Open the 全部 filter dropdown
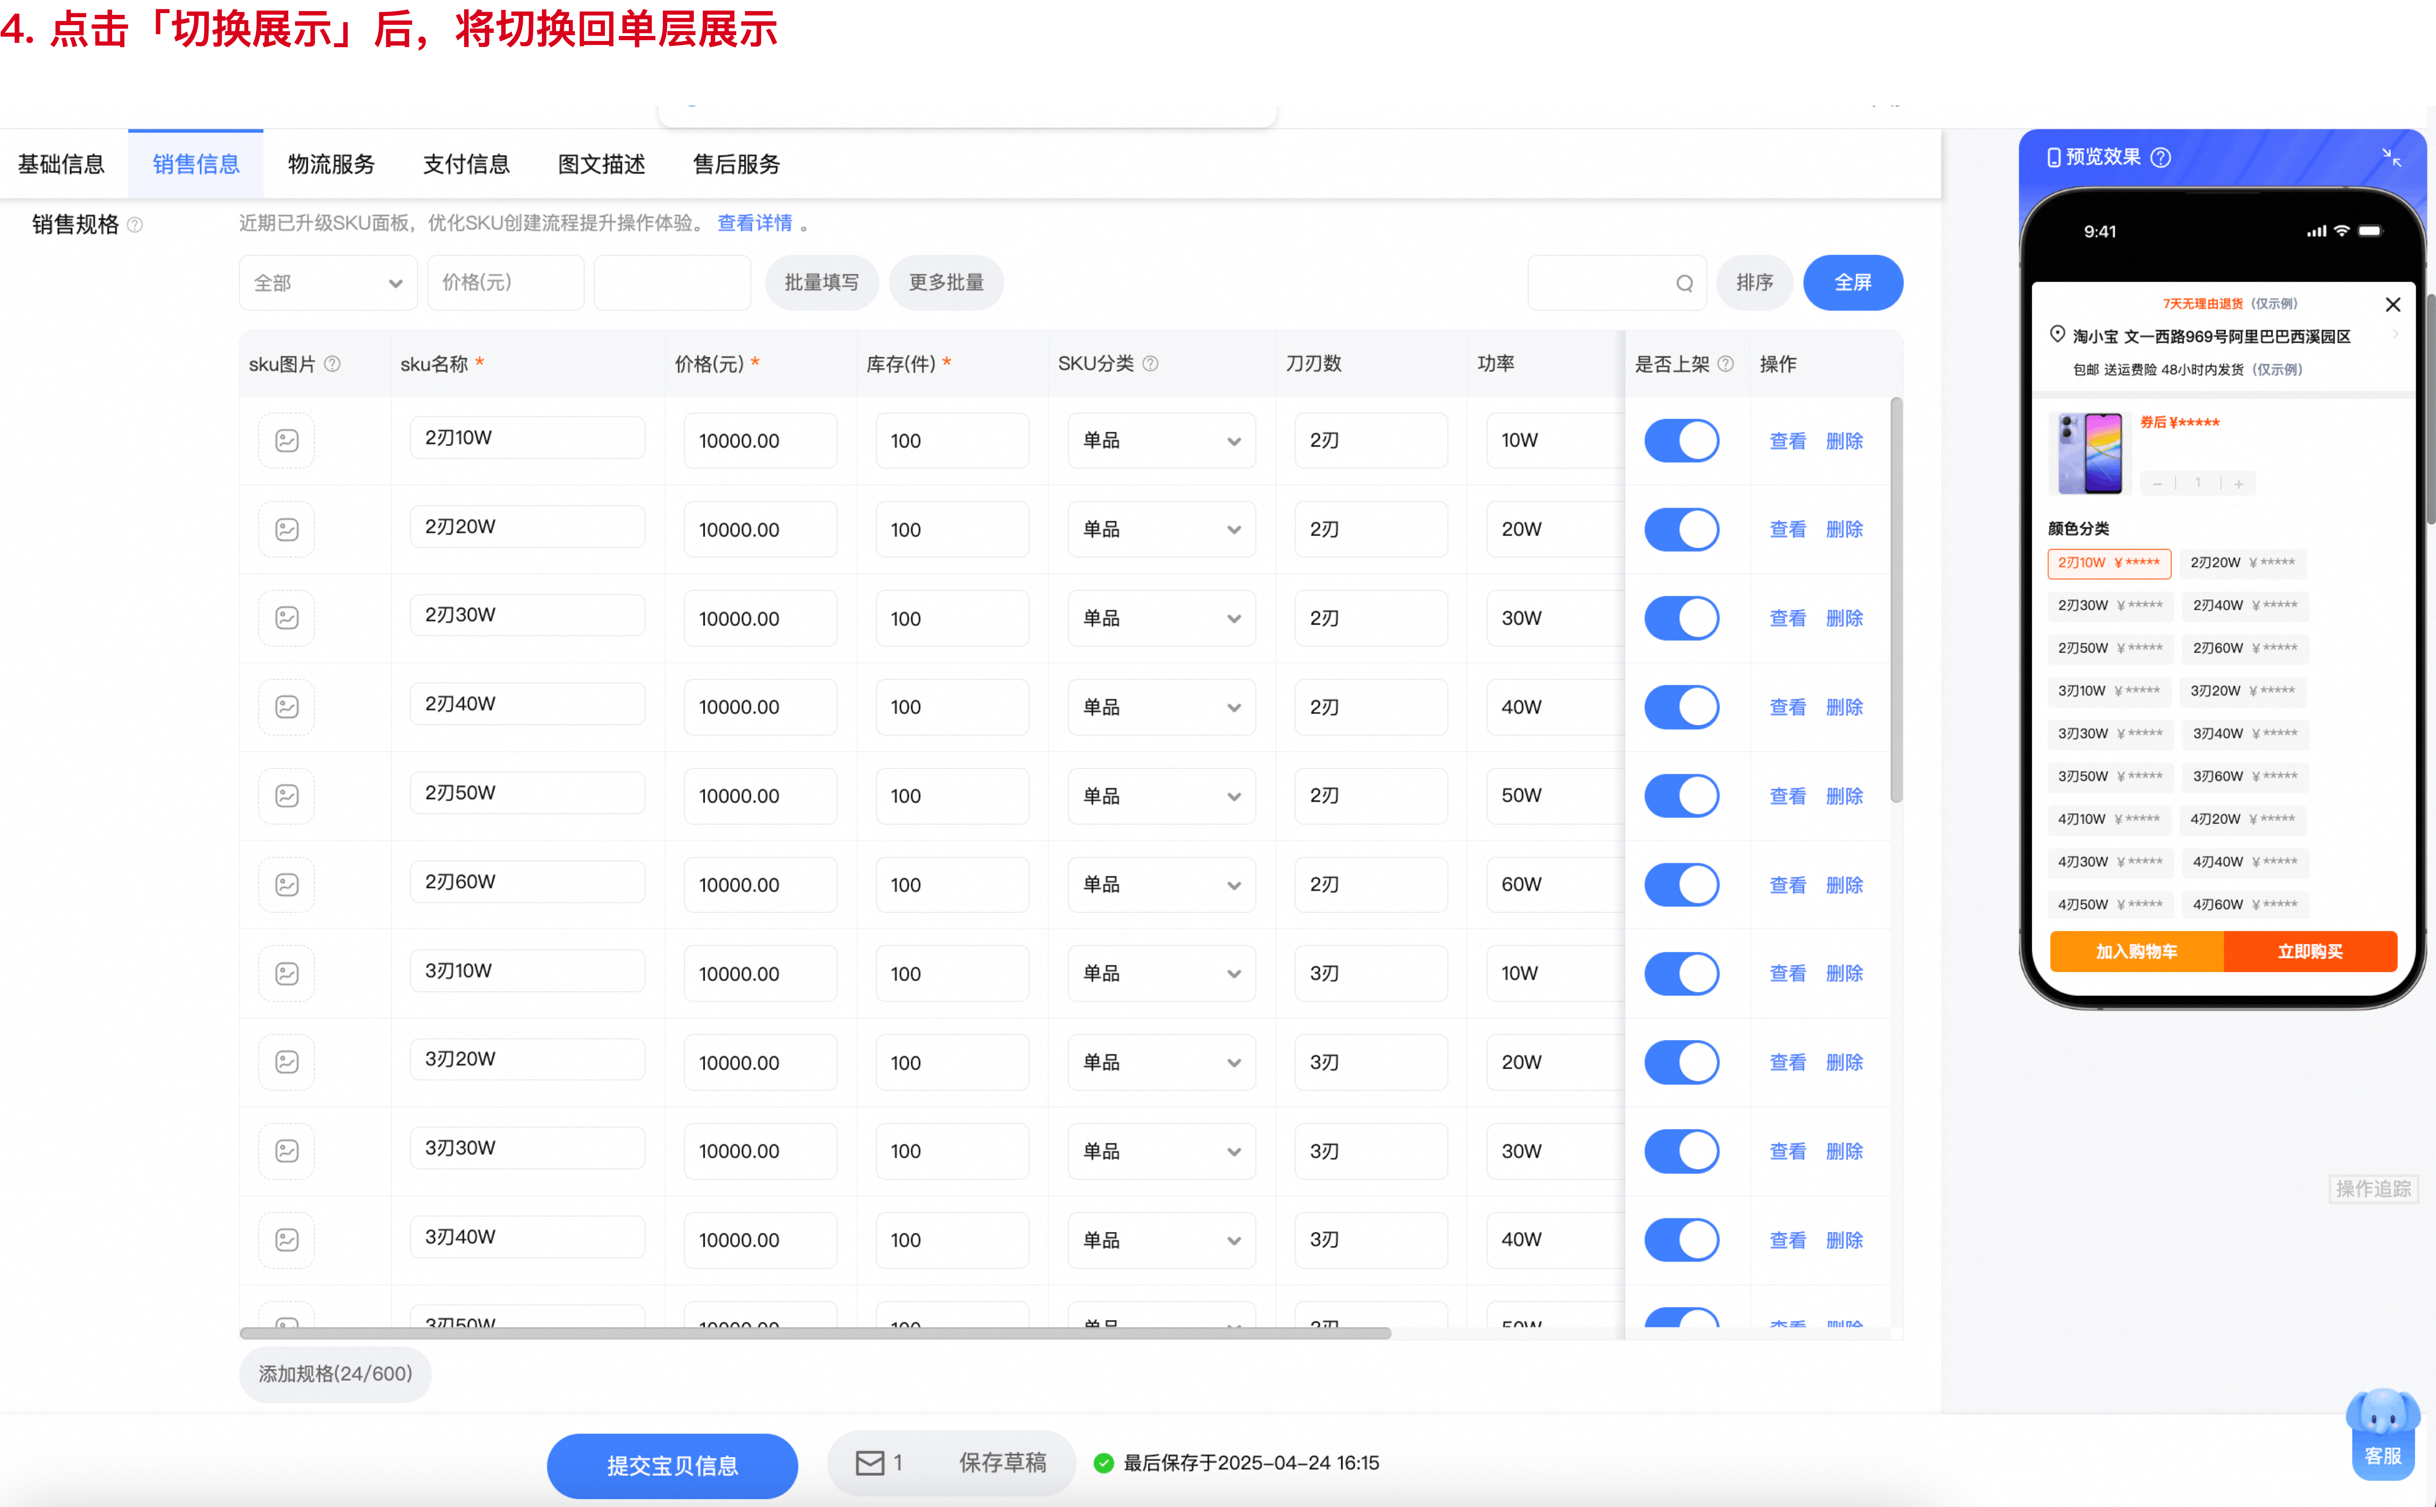Screen dimensions: 2436x1507 [x=328, y=283]
